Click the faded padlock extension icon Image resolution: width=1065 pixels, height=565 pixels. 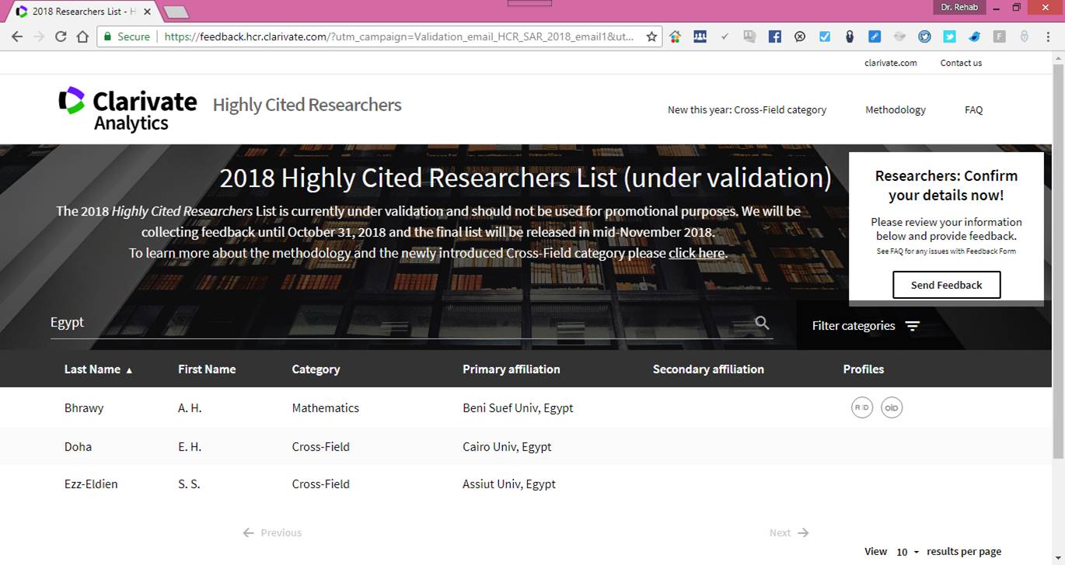click(x=1024, y=36)
